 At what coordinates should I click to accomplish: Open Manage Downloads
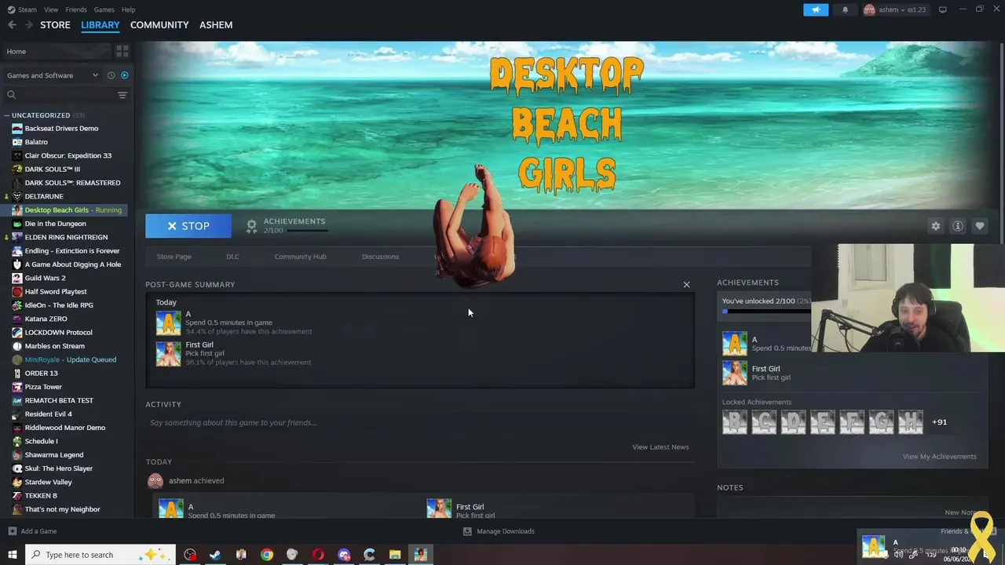pos(499,531)
